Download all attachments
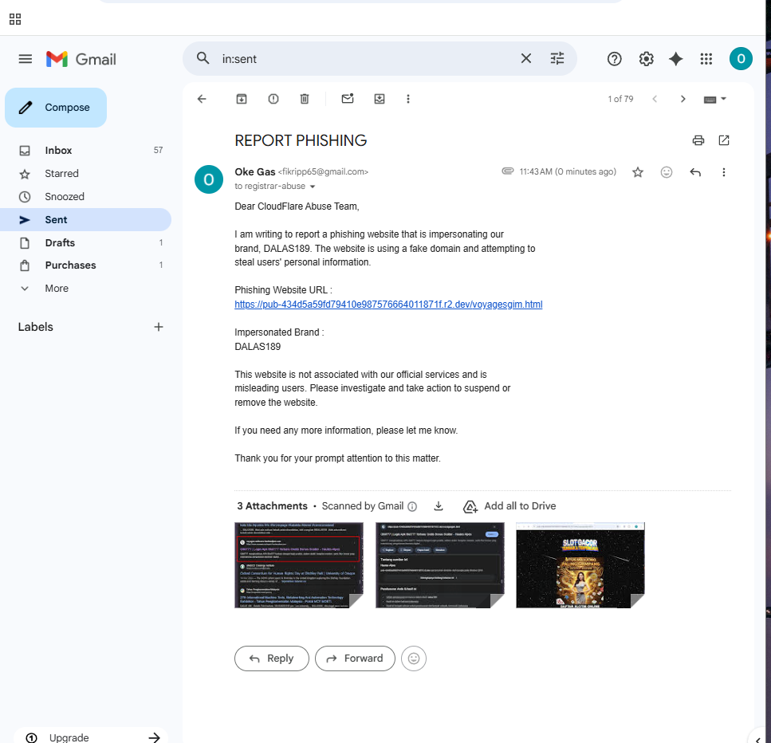The height and width of the screenshot is (743, 771). pos(439,506)
